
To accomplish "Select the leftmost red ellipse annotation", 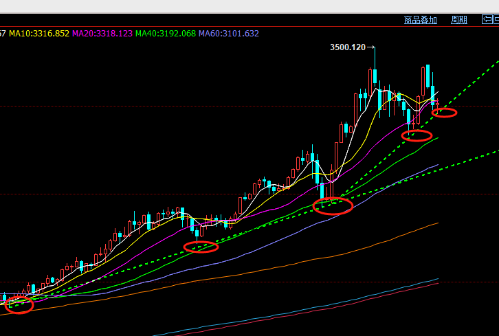I will coord(19,306).
